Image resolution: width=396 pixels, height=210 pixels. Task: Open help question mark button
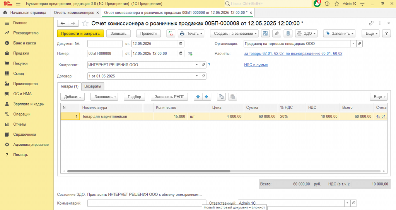386,33
